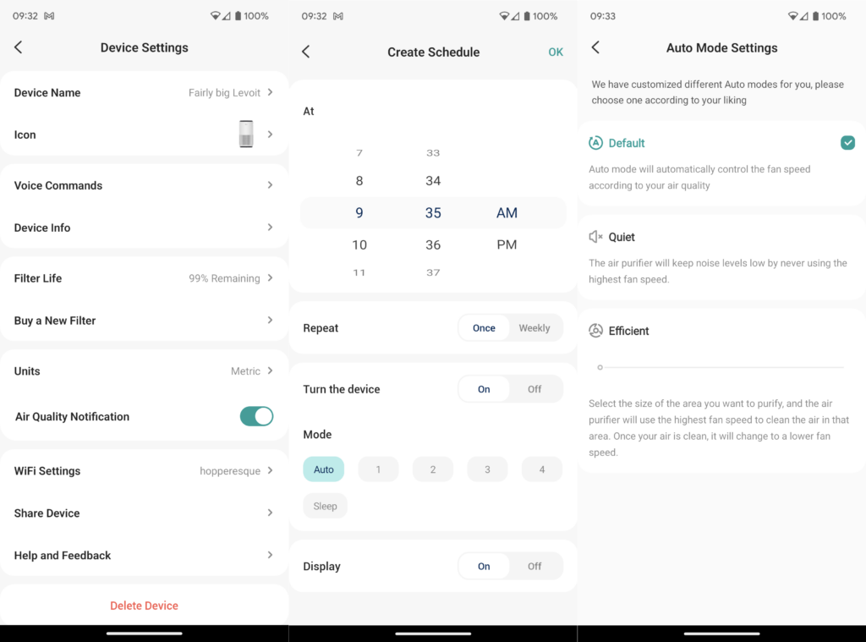Screen dimensions: 866x642
Task: Open Share Device chevron
Action: coord(270,513)
